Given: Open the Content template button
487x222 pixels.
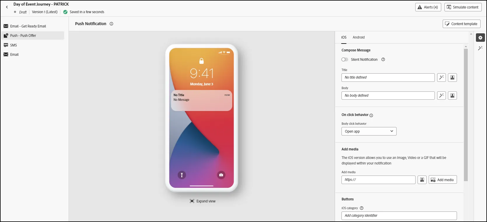Looking at the screenshot, I should click(462, 24).
